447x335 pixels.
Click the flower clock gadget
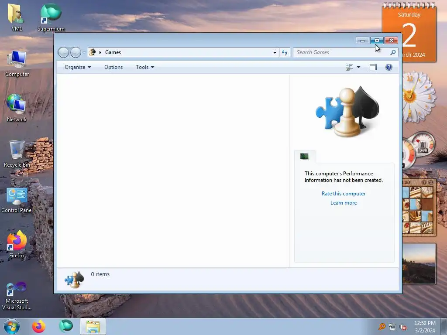click(x=419, y=97)
